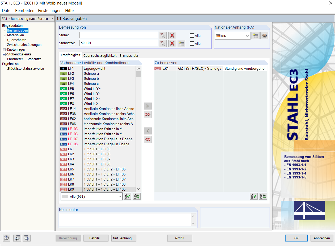Select all in the available load cases list
335x246 pixels.
tap(127, 196)
